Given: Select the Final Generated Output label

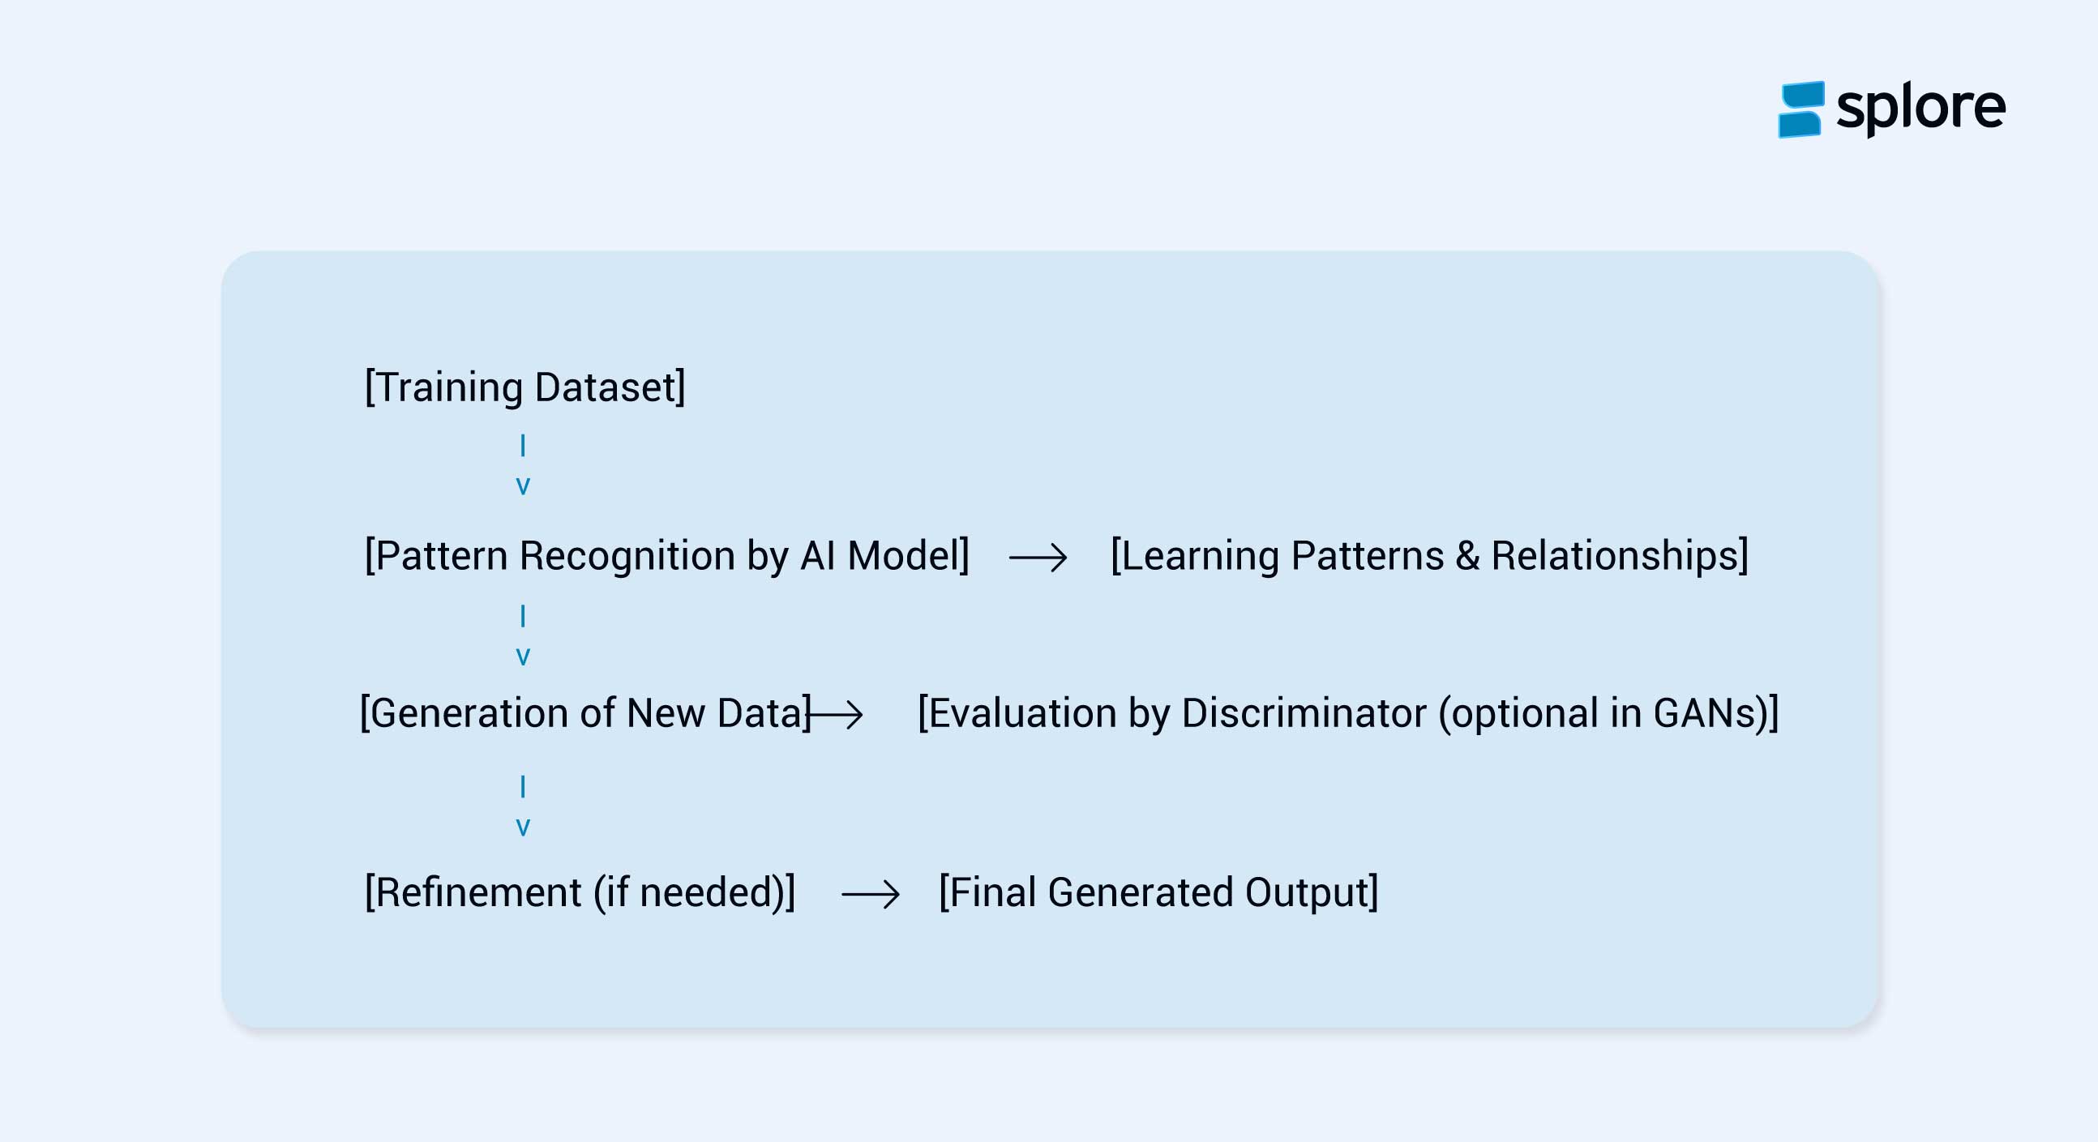Looking at the screenshot, I should click(x=1158, y=892).
